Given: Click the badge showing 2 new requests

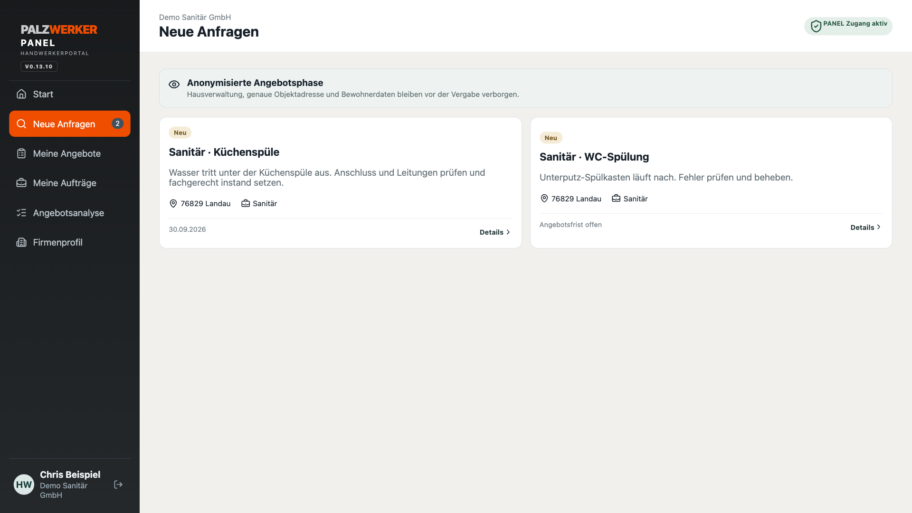Looking at the screenshot, I should point(117,123).
